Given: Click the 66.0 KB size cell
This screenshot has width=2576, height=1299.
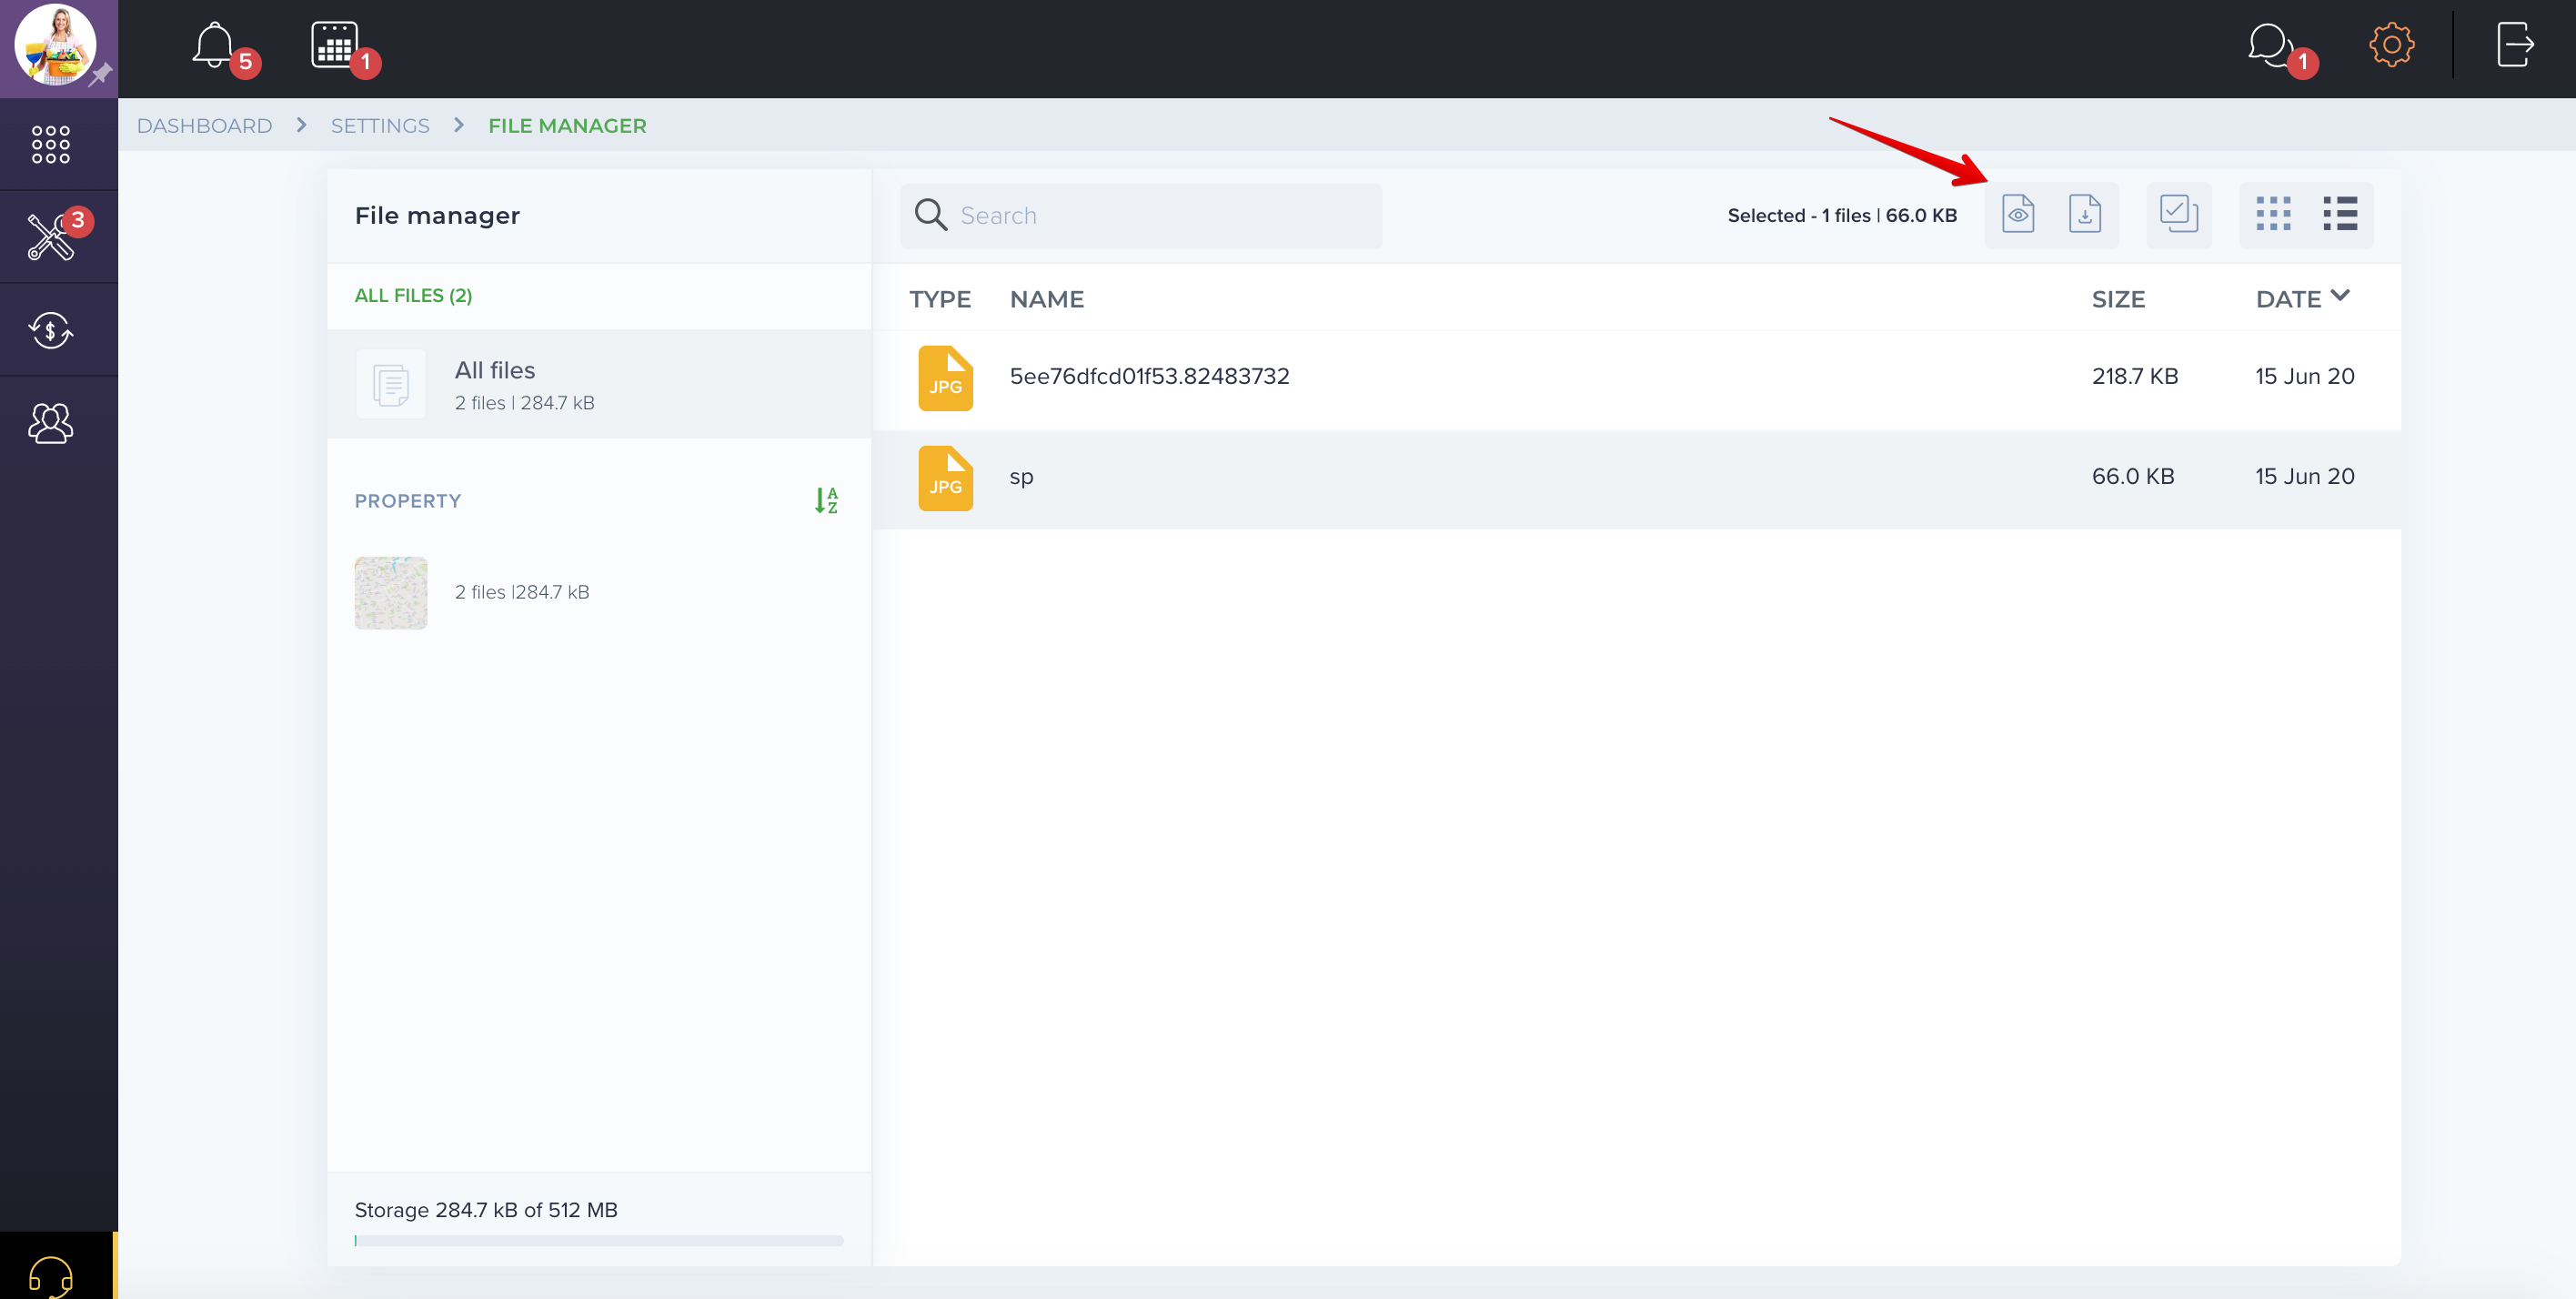Looking at the screenshot, I should (2133, 477).
